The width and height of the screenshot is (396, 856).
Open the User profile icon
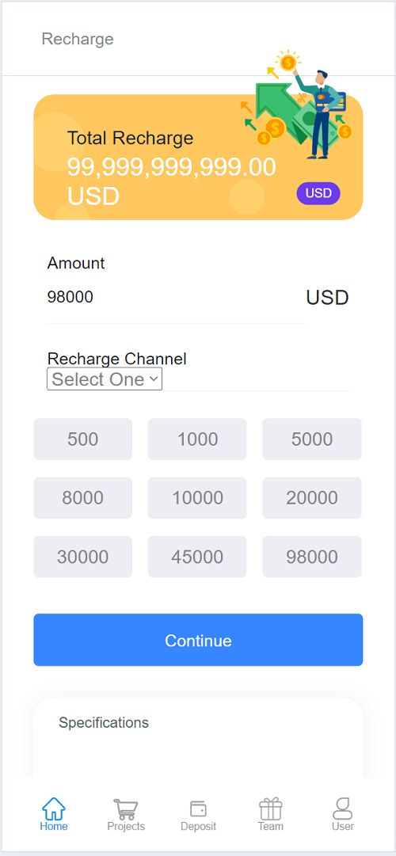click(x=342, y=808)
